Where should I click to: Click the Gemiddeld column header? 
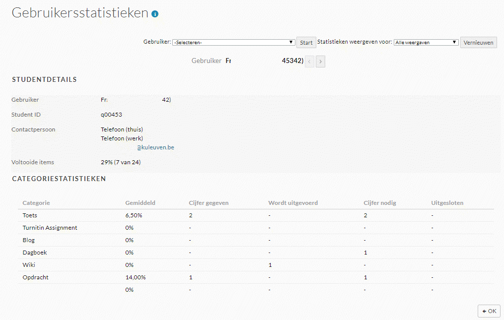coord(141,203)
